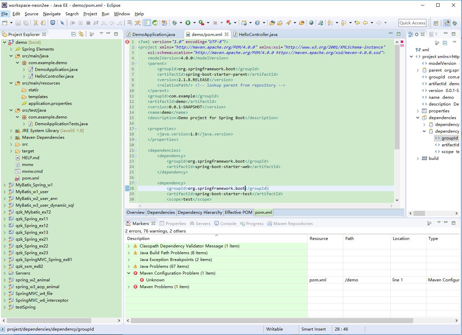Select the build node in Outline

pyautogui.click(x=433, y=159)
